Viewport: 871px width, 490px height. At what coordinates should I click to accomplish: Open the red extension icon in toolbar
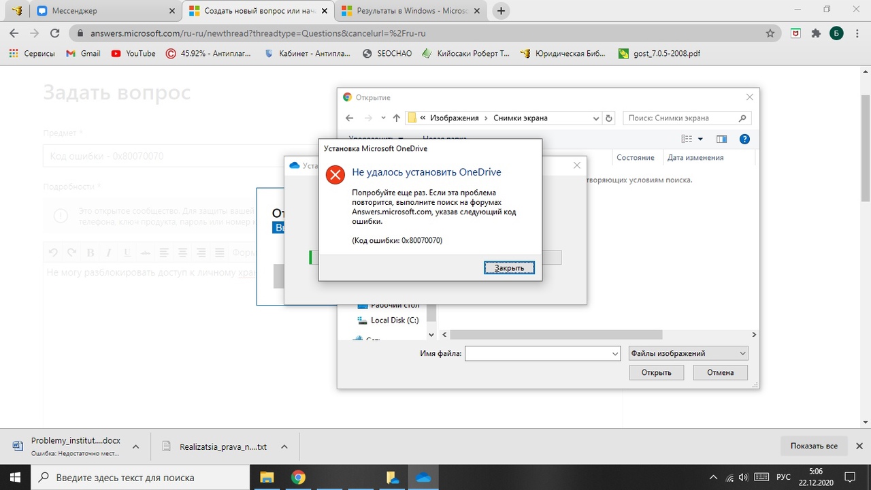point(795,33)
